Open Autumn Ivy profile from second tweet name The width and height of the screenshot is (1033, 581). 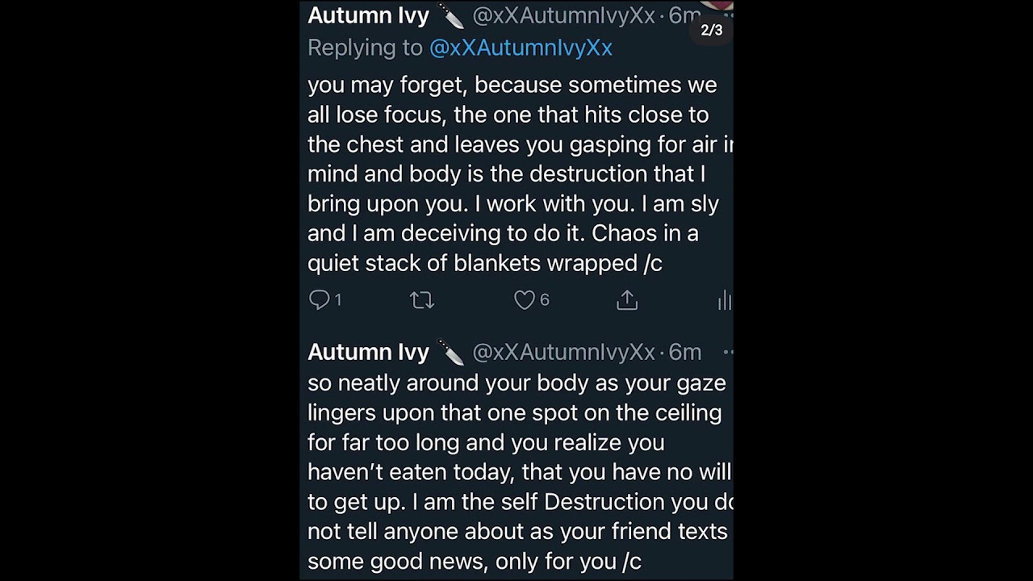click(x=368, y=352)
